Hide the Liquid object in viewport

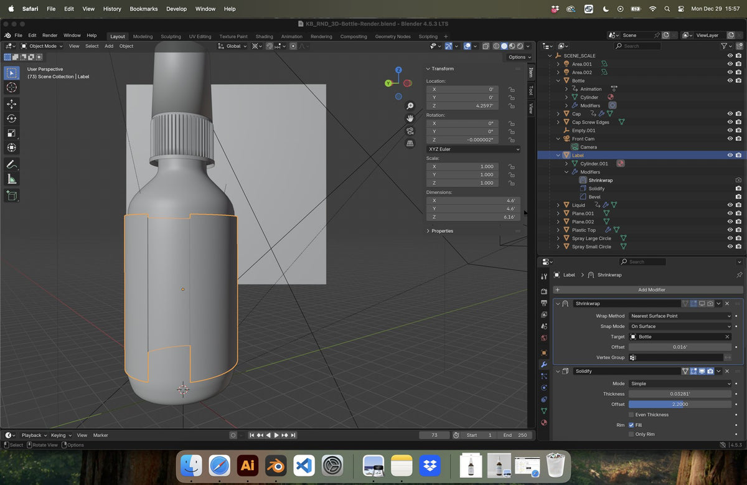pos(730,205)
